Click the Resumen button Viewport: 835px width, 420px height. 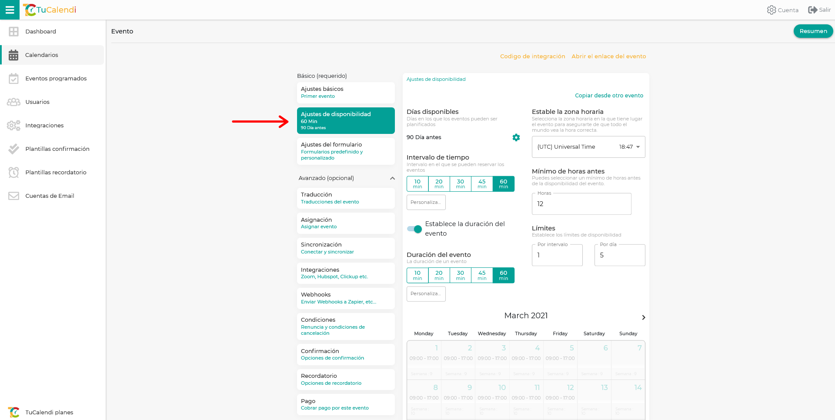(813, 31)
